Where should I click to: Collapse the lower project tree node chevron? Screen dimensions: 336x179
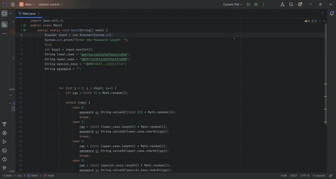[10, 103]
